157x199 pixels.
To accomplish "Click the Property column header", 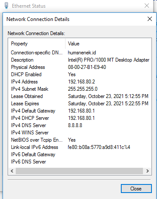I will [37, 44].
